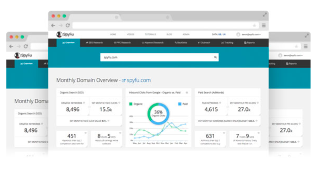Open the TUTORIALS link in top navigation
The height and width of the screenshot is (174, 318).
pyautogui.click(x=150, y=34)
